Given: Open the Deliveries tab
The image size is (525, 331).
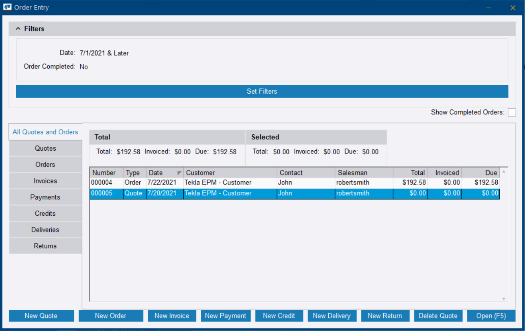Looking at the screenshot, I should click(45, 230).
